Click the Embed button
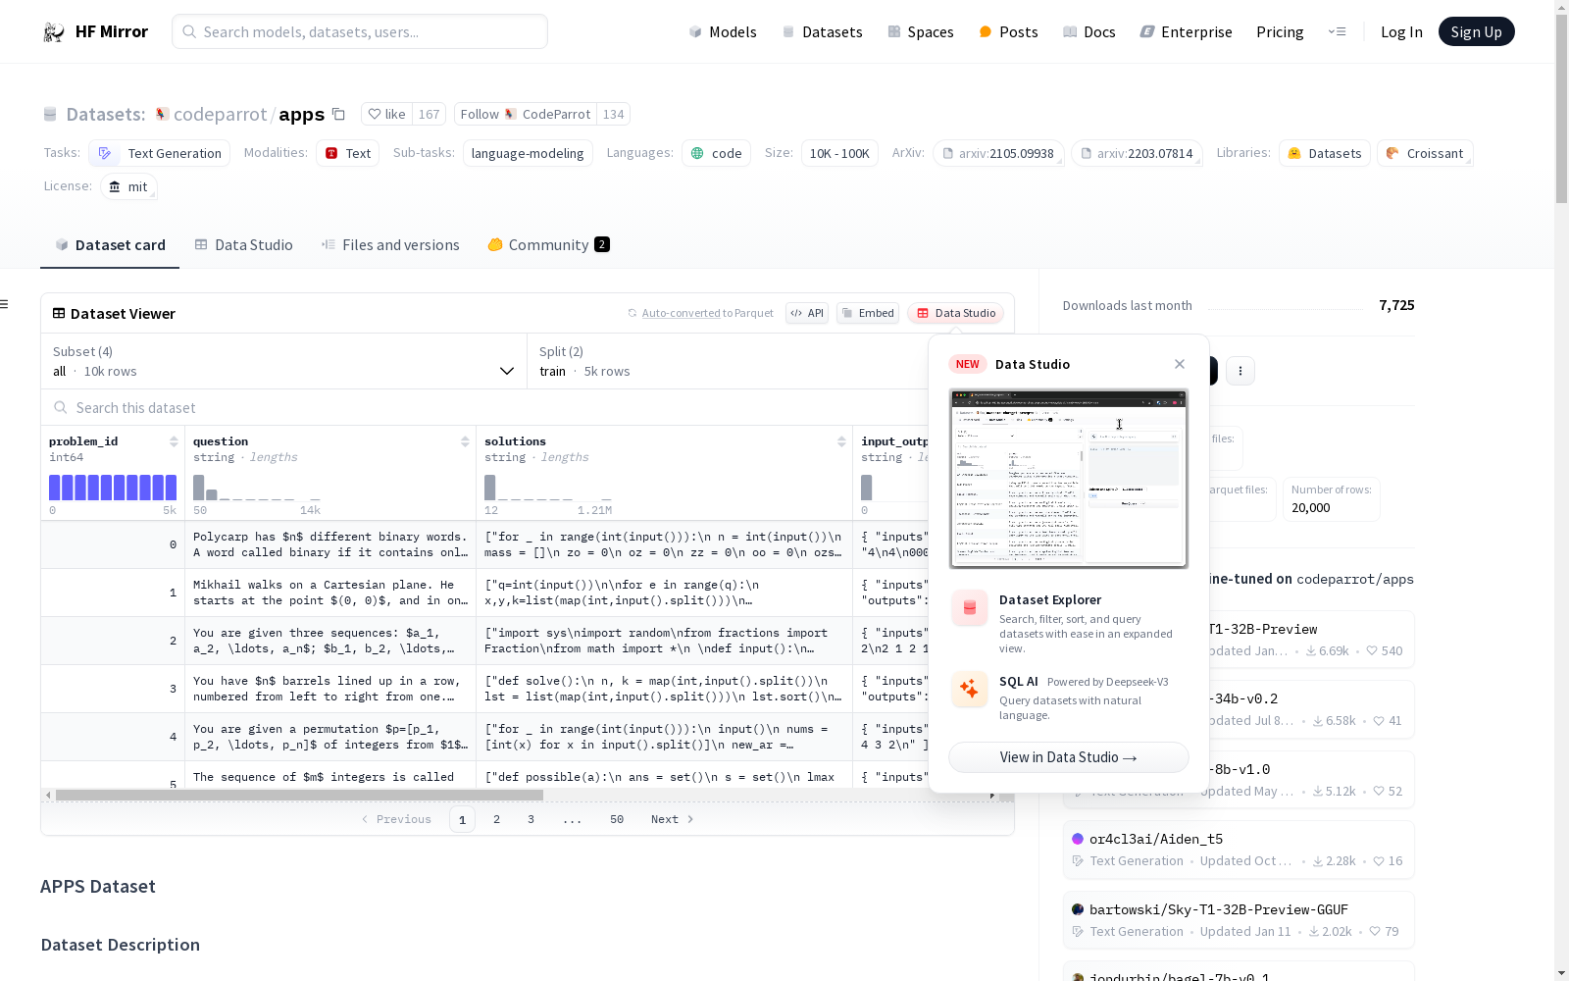Image resolution: width=1569 pixels, height=981 pixels. (868, 313)
